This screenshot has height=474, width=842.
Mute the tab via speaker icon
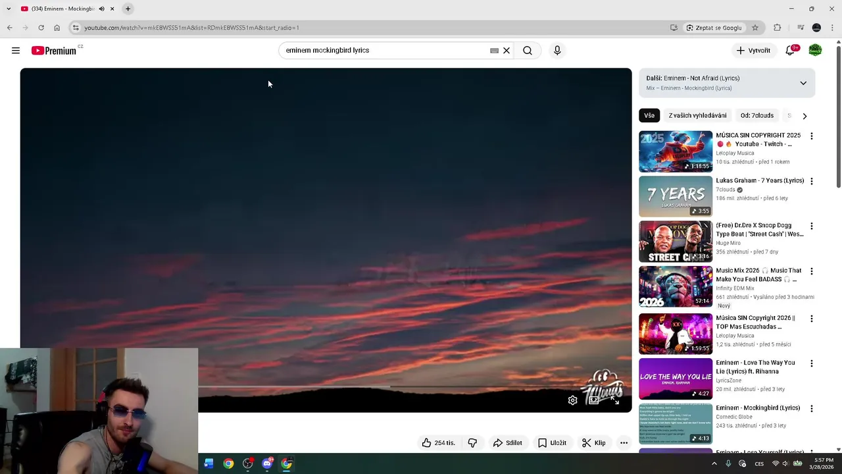(101, 9)
